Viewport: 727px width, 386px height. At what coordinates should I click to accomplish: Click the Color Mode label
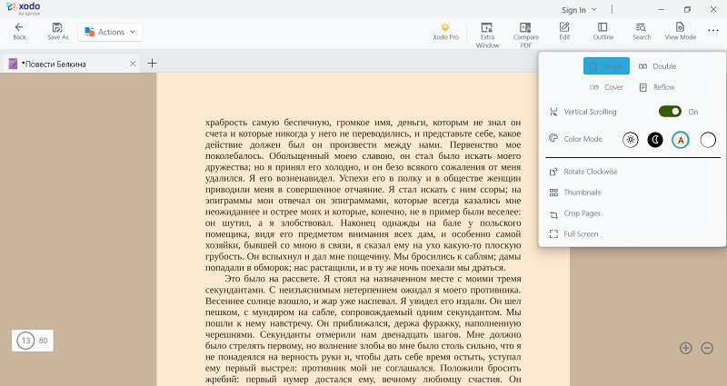[x=583, y=139]
